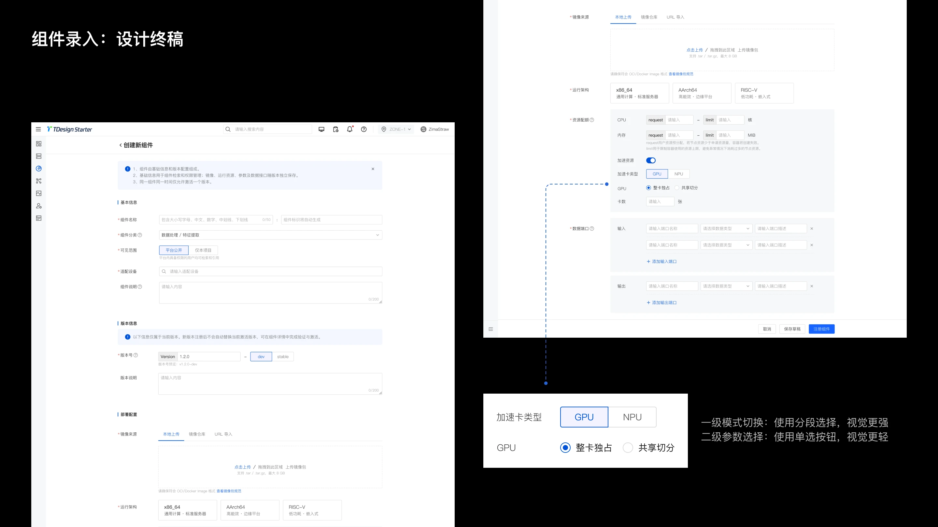Click the help icon beside 资源配额

click(592, 120)
